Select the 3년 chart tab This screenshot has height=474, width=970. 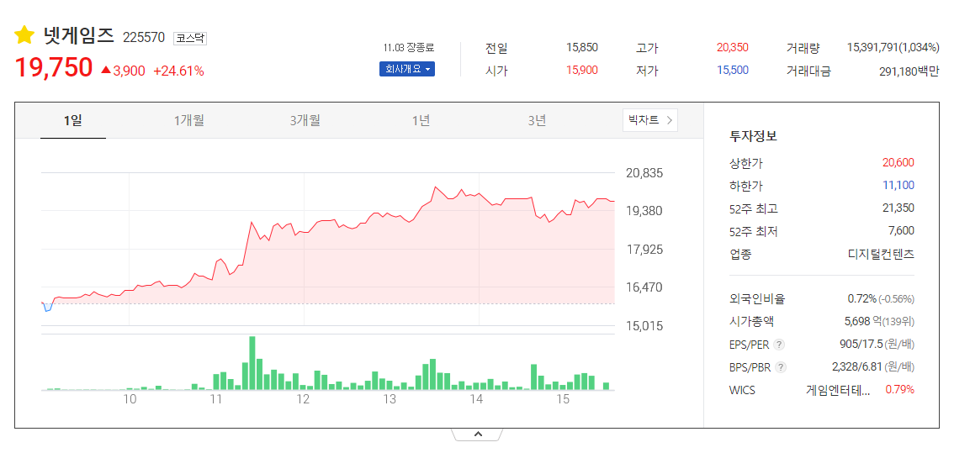click(x=537, y=120)
